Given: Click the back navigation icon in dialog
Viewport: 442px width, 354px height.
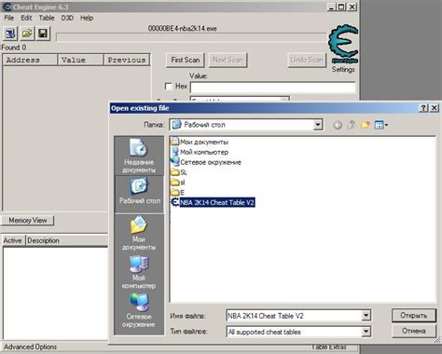Looking at the screenshot, I should tap(338, 125).
